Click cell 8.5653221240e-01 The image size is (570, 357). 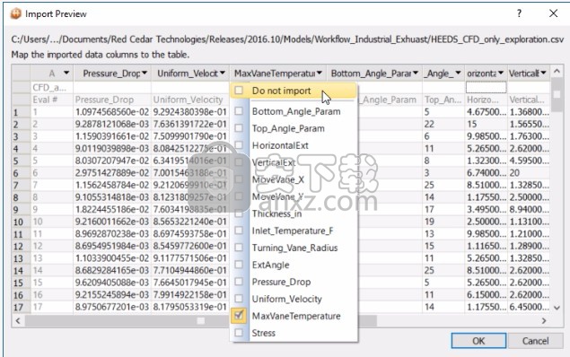(189, 222)
